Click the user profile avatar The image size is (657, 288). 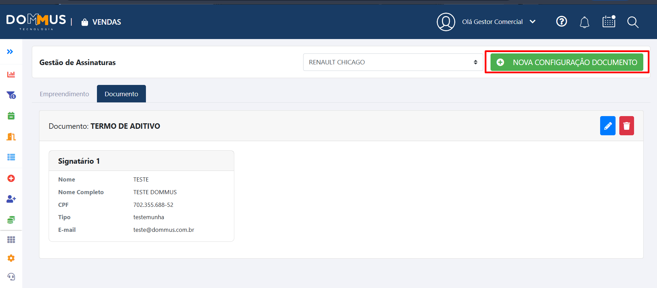(x=446, y=22)
